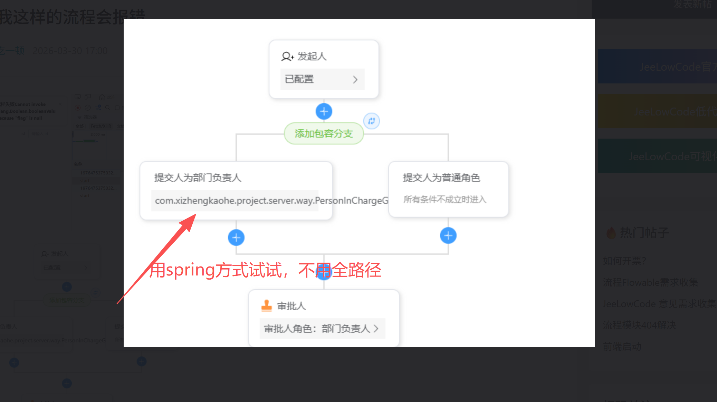Click the green 添加包容分支 button
Screen dimensions: 717x402
pyautogui.click(x=324, y=133)
